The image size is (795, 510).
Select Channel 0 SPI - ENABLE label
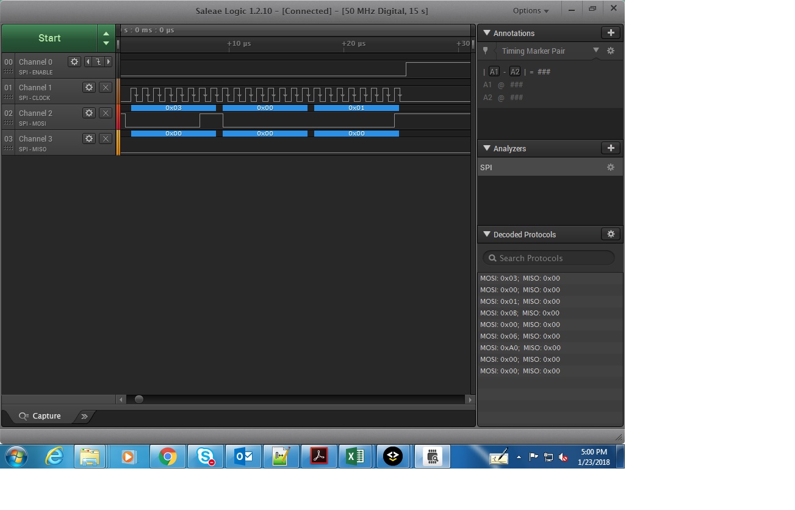click(35, 72)
